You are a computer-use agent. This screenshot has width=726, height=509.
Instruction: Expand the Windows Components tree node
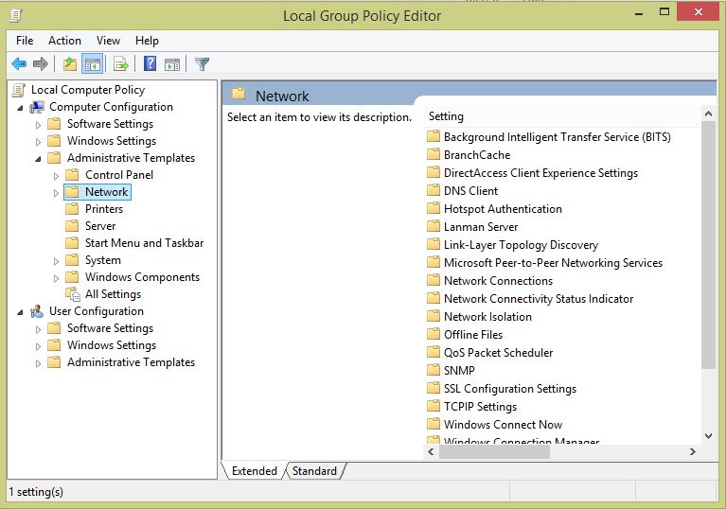56,278
